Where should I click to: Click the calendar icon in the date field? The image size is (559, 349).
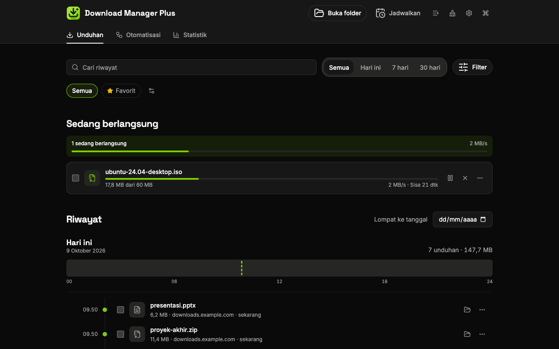point(483,219)
